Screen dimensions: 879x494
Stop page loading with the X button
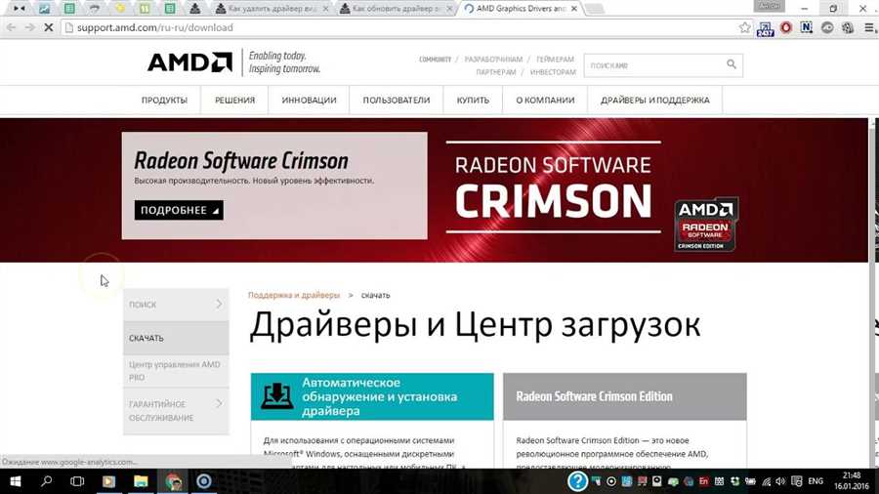[50, 27]
